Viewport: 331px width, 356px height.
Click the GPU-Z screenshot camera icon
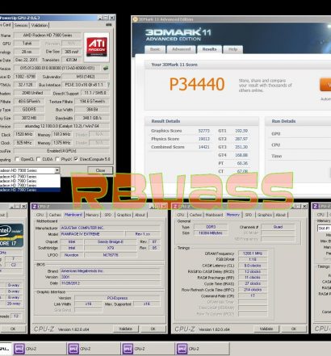coord(109,25)
